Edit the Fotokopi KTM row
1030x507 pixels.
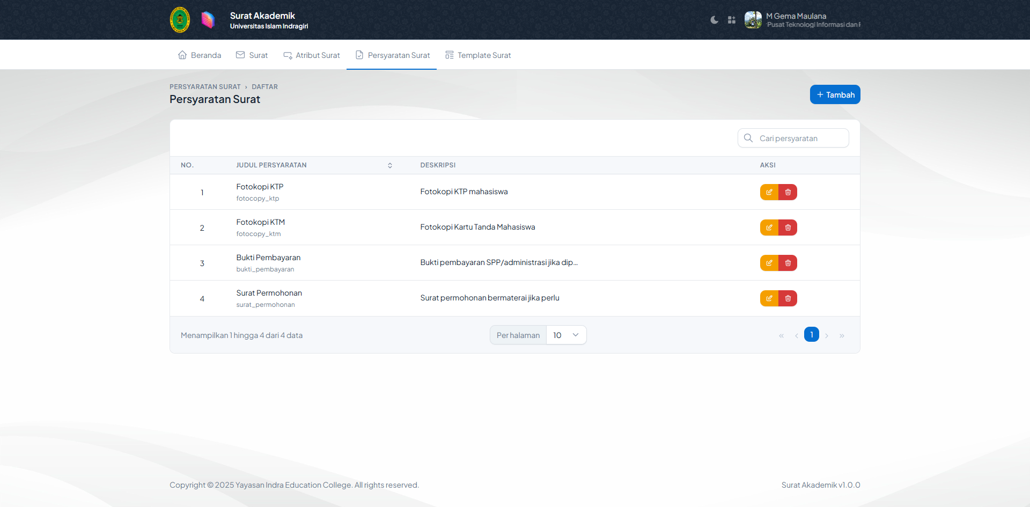(769, 227)
